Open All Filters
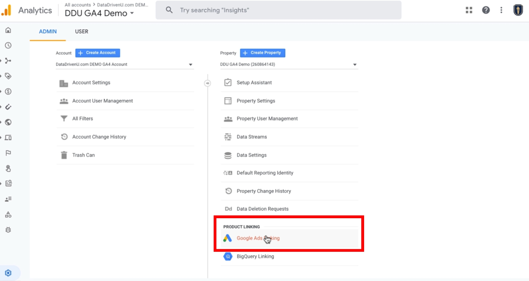 [x=125, y=119]
